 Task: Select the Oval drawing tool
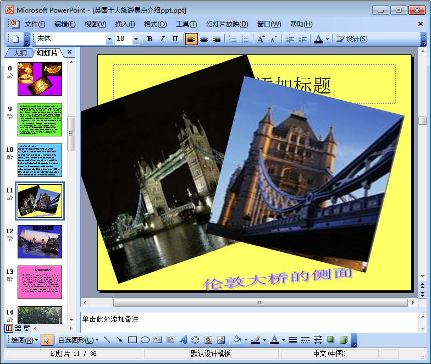click(145, 340)
